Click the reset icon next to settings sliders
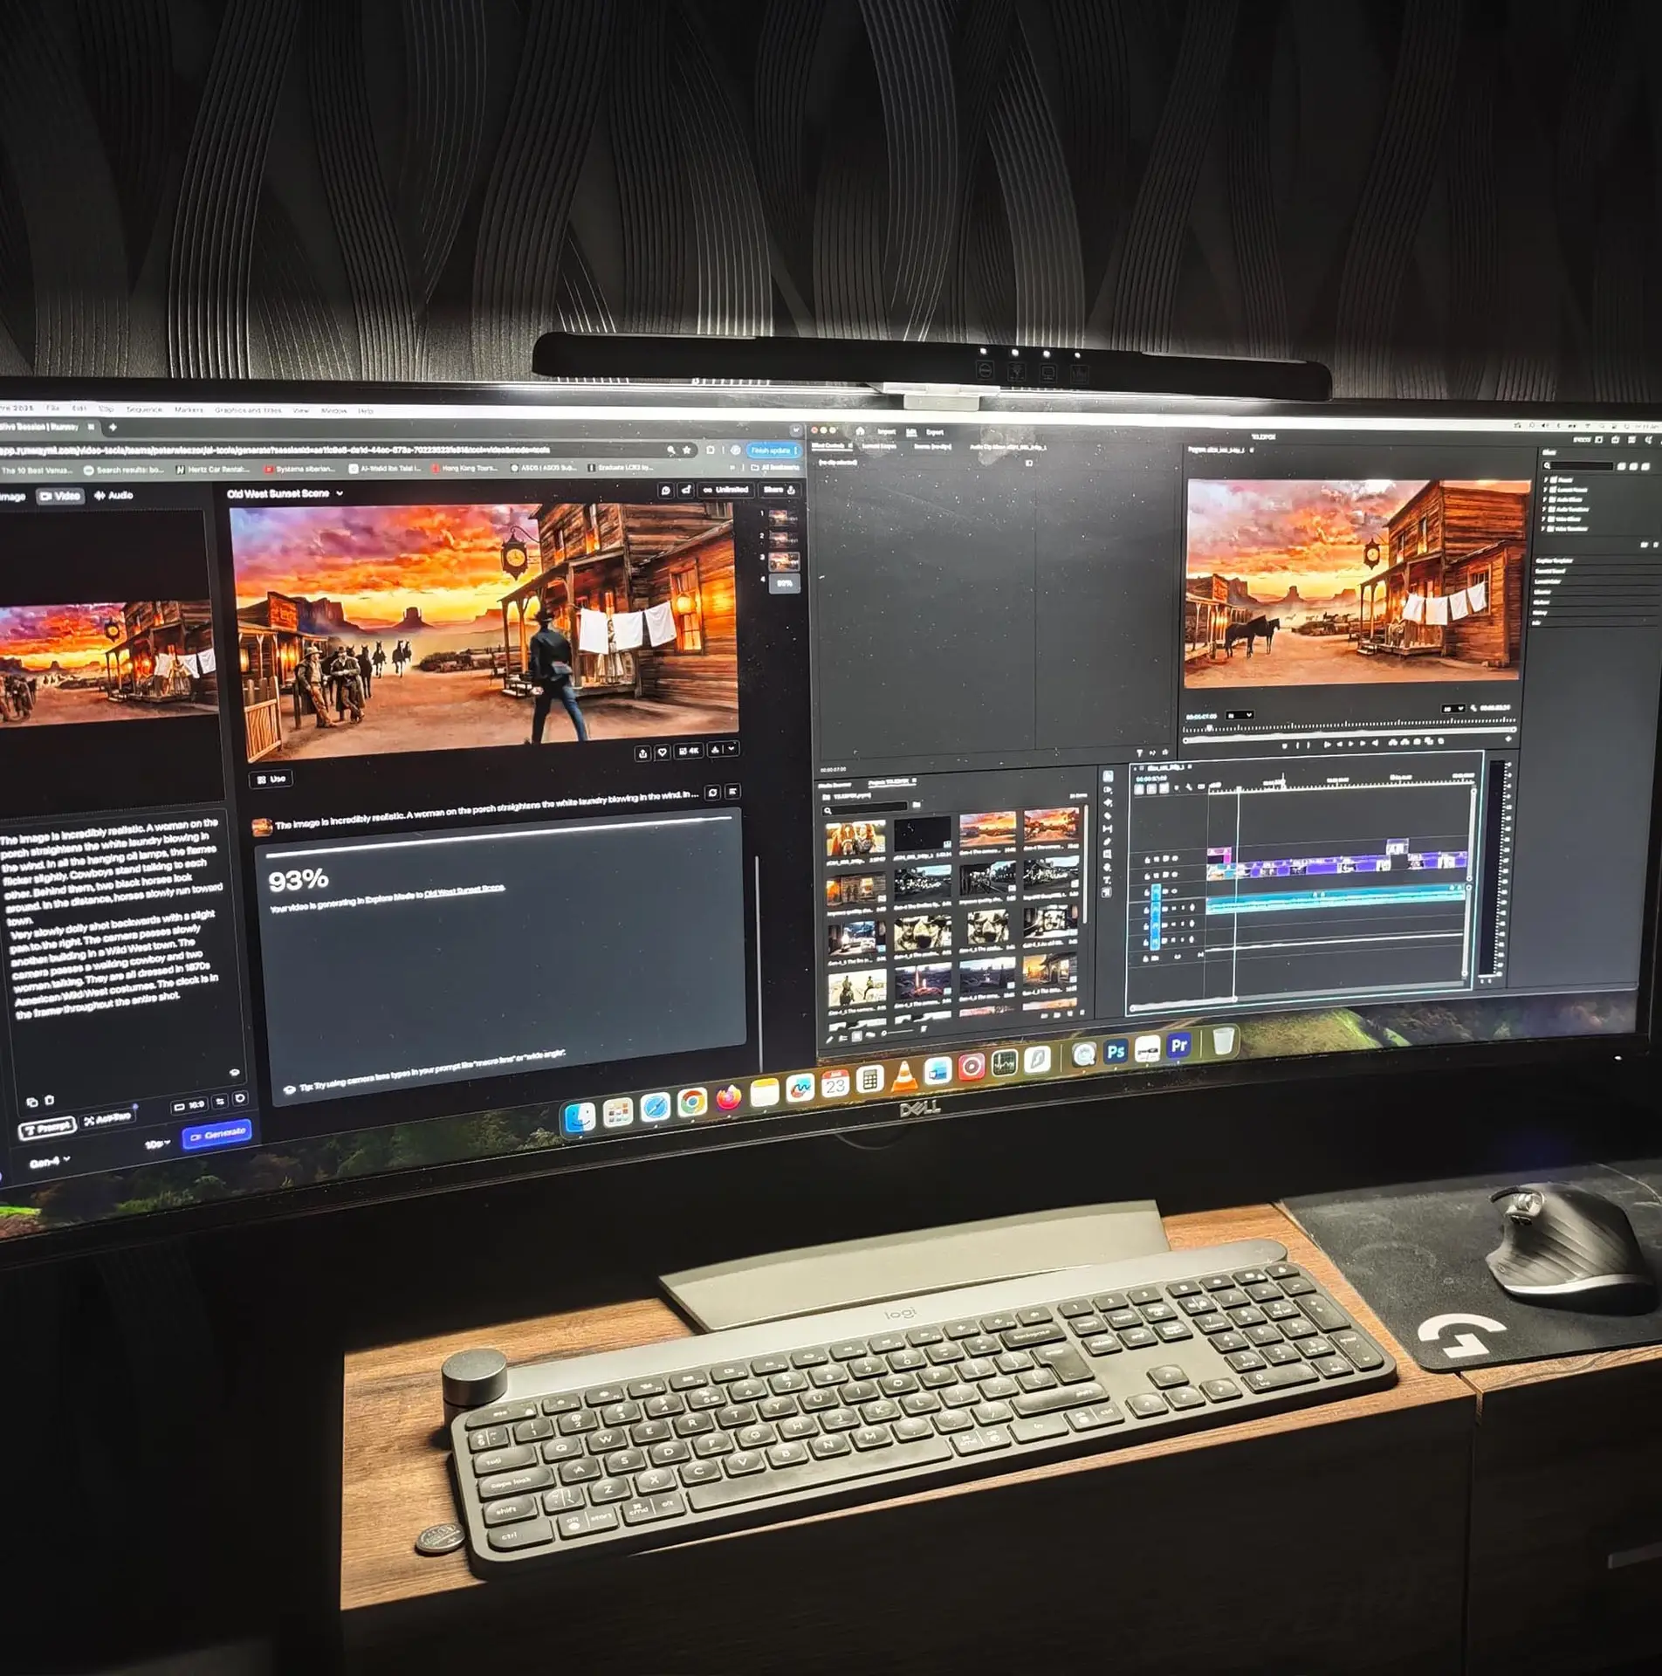The width and height of the screenshot is (1662, 1676). point(240,1098)
